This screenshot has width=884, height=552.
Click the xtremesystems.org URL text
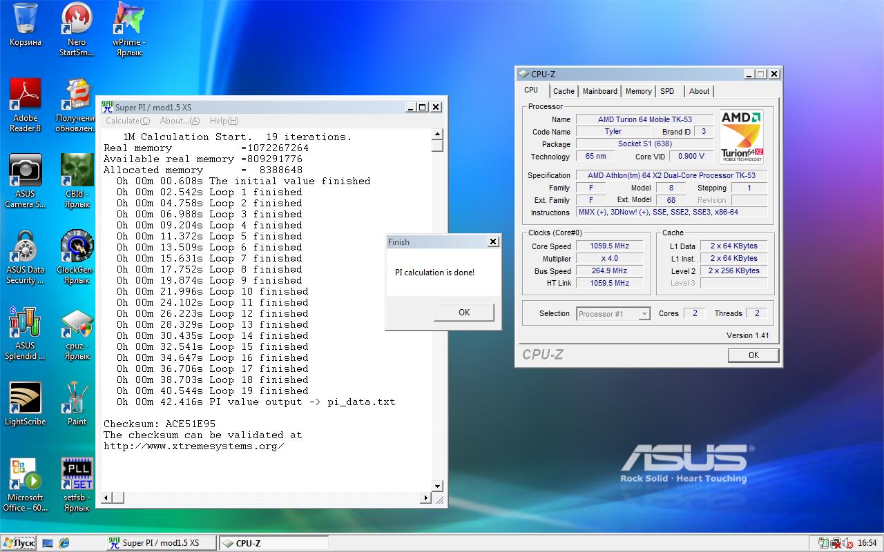[193, 446]
